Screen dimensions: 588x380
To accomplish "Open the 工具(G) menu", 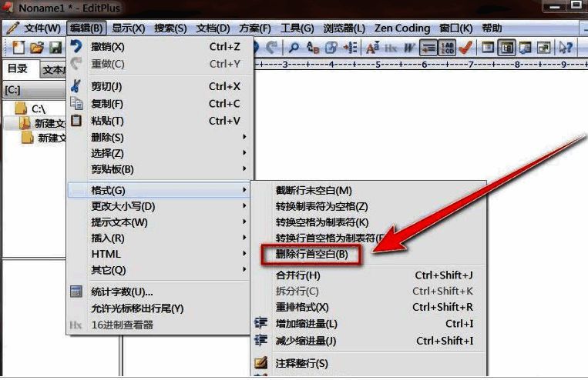I will click(x=297, y=28).
